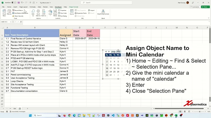Undo the last action
The image size is (211, 118).
tap(22, 3)
